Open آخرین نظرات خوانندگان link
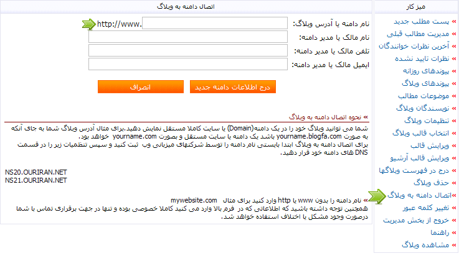The width and height of the screenshot is (459, 256). click(x=417, y=47)
